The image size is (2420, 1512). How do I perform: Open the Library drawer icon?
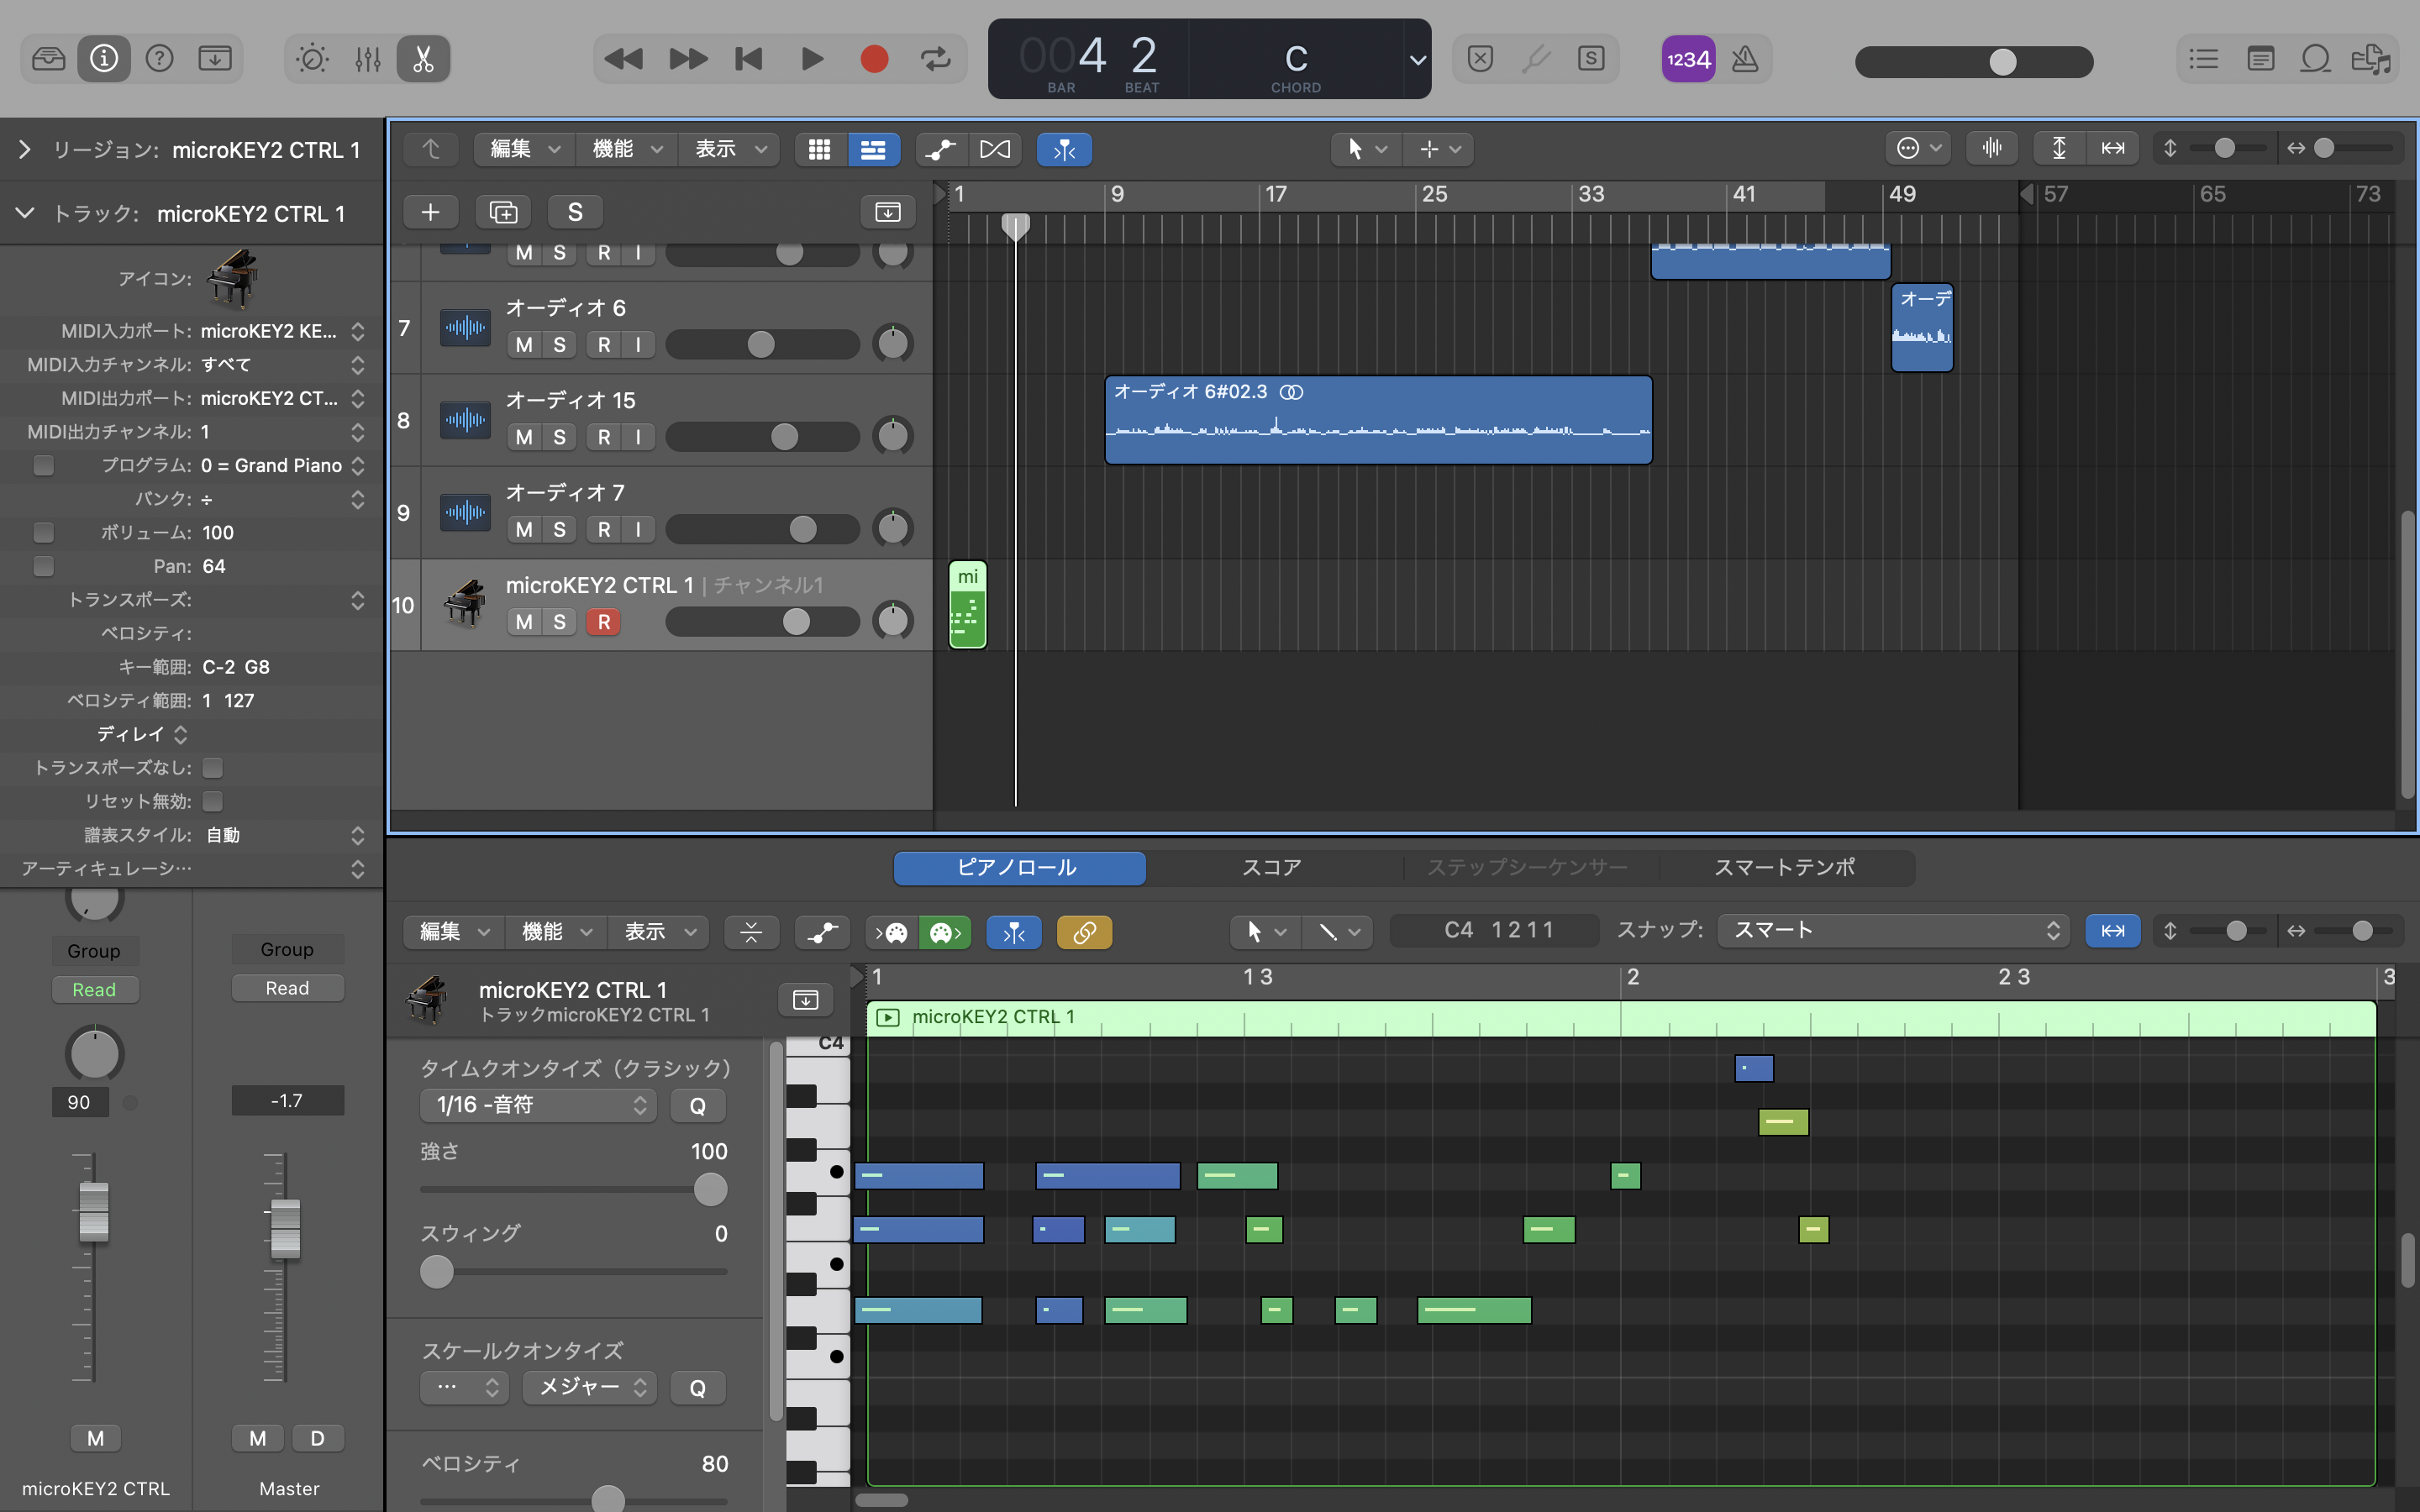[48, 59]
